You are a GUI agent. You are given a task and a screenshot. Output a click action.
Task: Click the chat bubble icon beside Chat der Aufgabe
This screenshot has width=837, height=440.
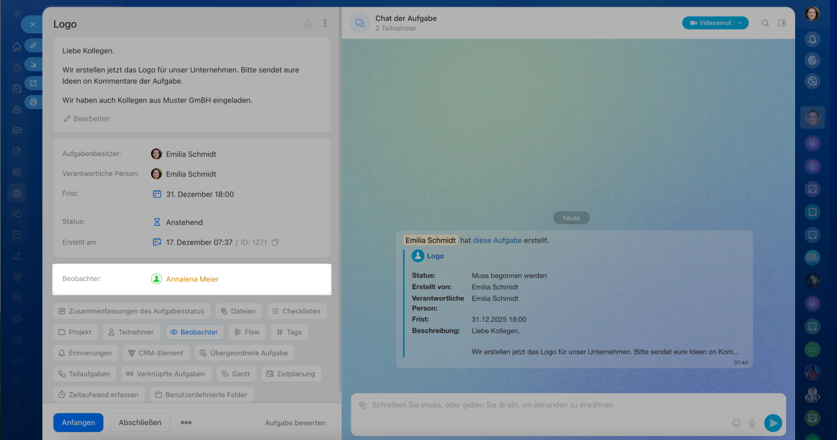[x=360, y=23]
